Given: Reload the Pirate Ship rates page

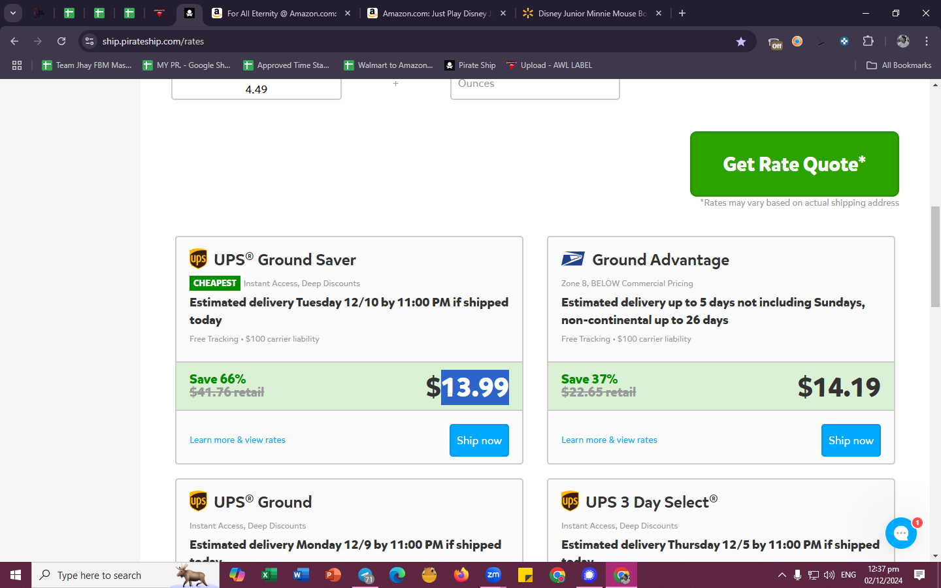Looking at the screenshot, I should 61,41.
